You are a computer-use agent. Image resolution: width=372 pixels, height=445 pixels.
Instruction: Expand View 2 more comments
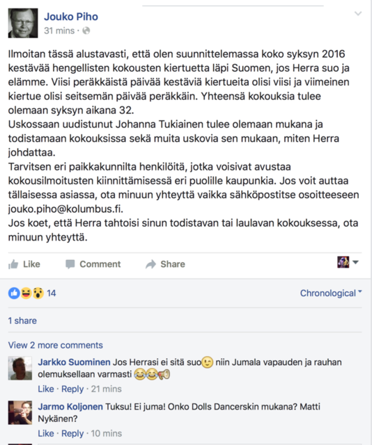point(56,345)
